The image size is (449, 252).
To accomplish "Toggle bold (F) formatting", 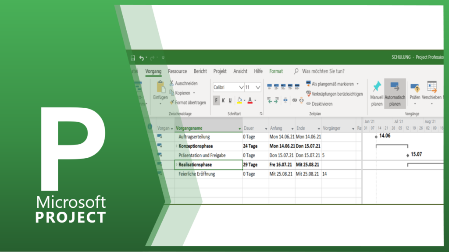I will pos(216,100).
